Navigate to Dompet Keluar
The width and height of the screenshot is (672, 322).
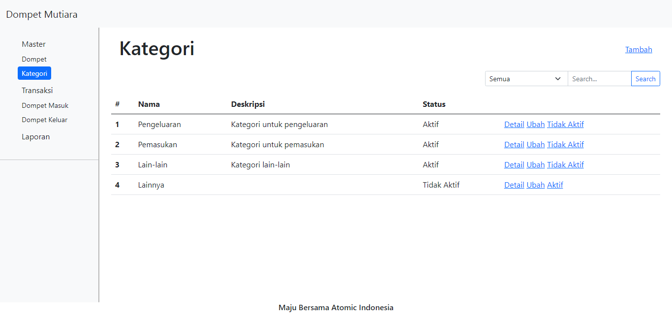44,119
